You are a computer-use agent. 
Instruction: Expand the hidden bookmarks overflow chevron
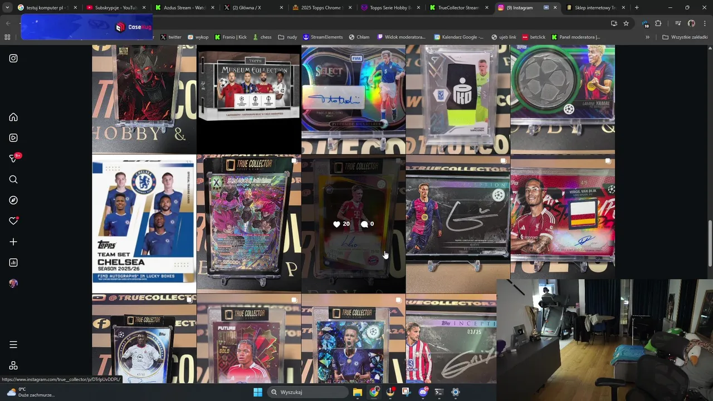pyautogui.click(x=647, y=37)
